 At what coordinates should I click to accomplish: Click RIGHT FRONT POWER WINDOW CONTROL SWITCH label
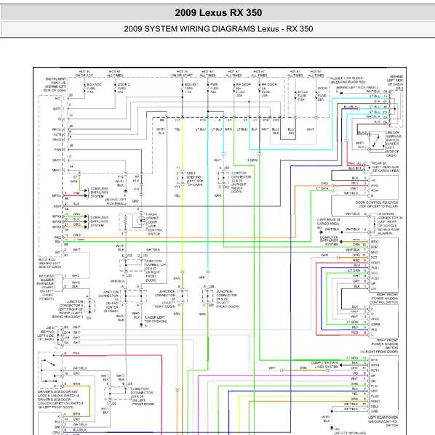pos(384,298)
